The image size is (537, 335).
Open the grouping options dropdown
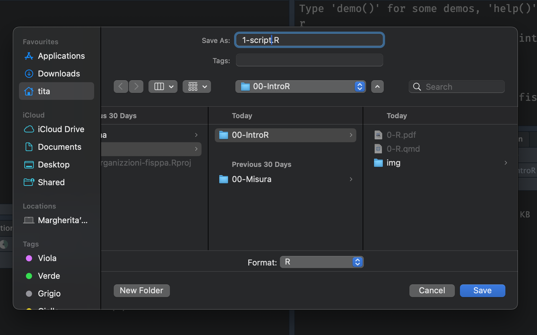click(x=197, y=87)
